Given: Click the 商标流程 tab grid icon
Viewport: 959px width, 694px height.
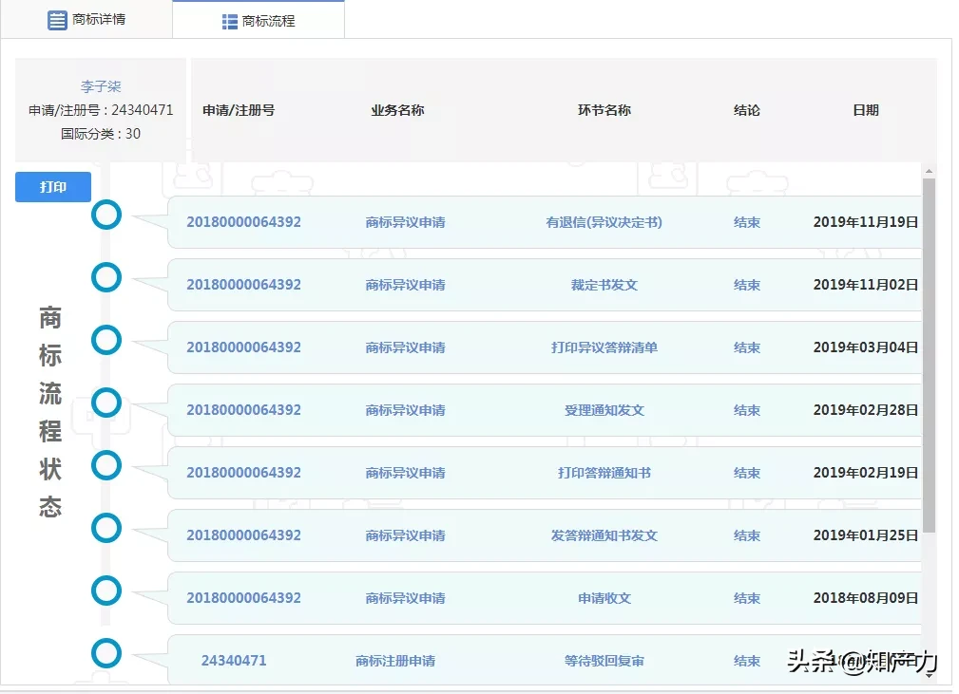Looking at the screenshot, I should (x=229, y=22).
